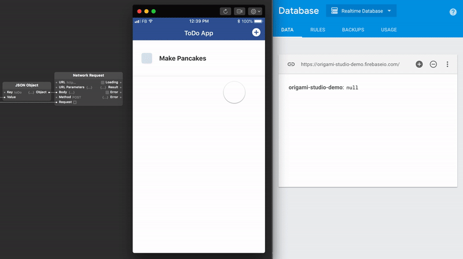Click the Firebase help question mark icon
463x259 pixels.
pos(453,12)
